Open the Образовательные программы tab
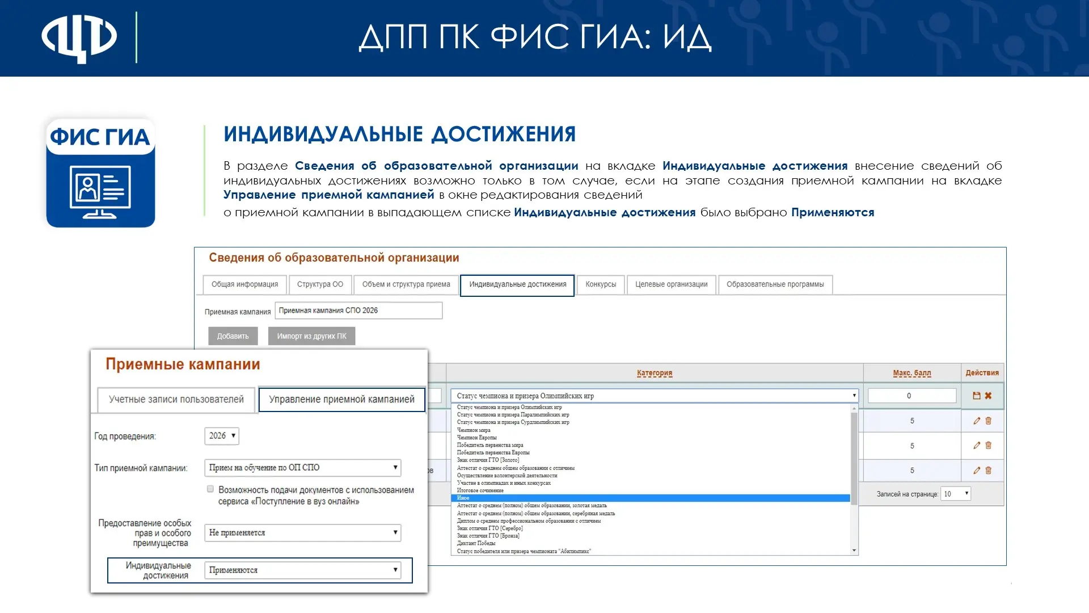Image resolution: width=1089 pixels, height=613 pixels. [x=775, y=284]
